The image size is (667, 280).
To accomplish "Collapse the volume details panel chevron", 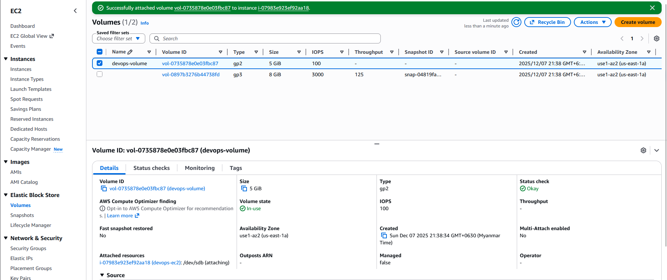I will 657,150.
